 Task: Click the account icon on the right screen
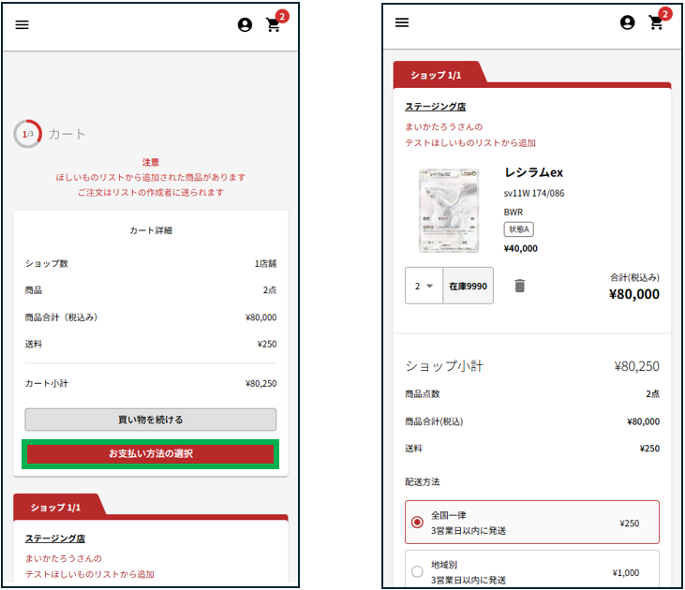pos(628,22)
